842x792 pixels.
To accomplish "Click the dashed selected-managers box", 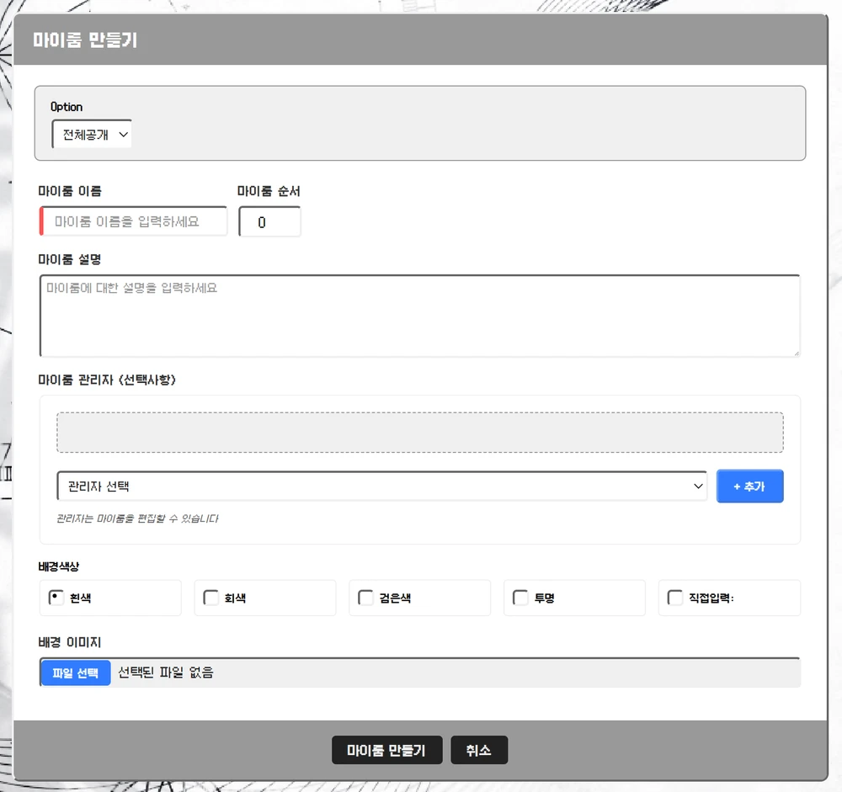I will 419,433.
